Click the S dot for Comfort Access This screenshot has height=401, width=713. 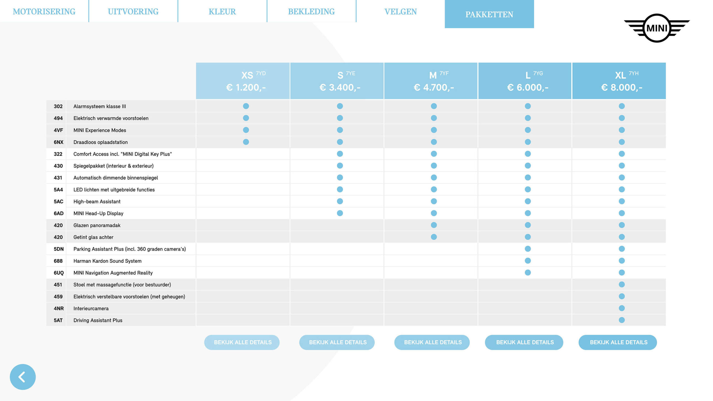pos(340,154)
